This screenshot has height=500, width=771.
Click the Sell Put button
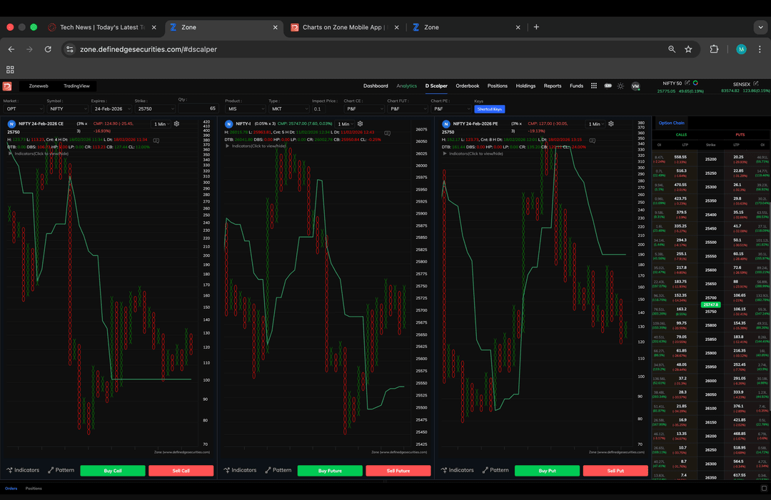[615, 470]
